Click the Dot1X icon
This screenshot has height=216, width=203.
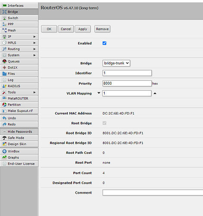coord(4,67)
